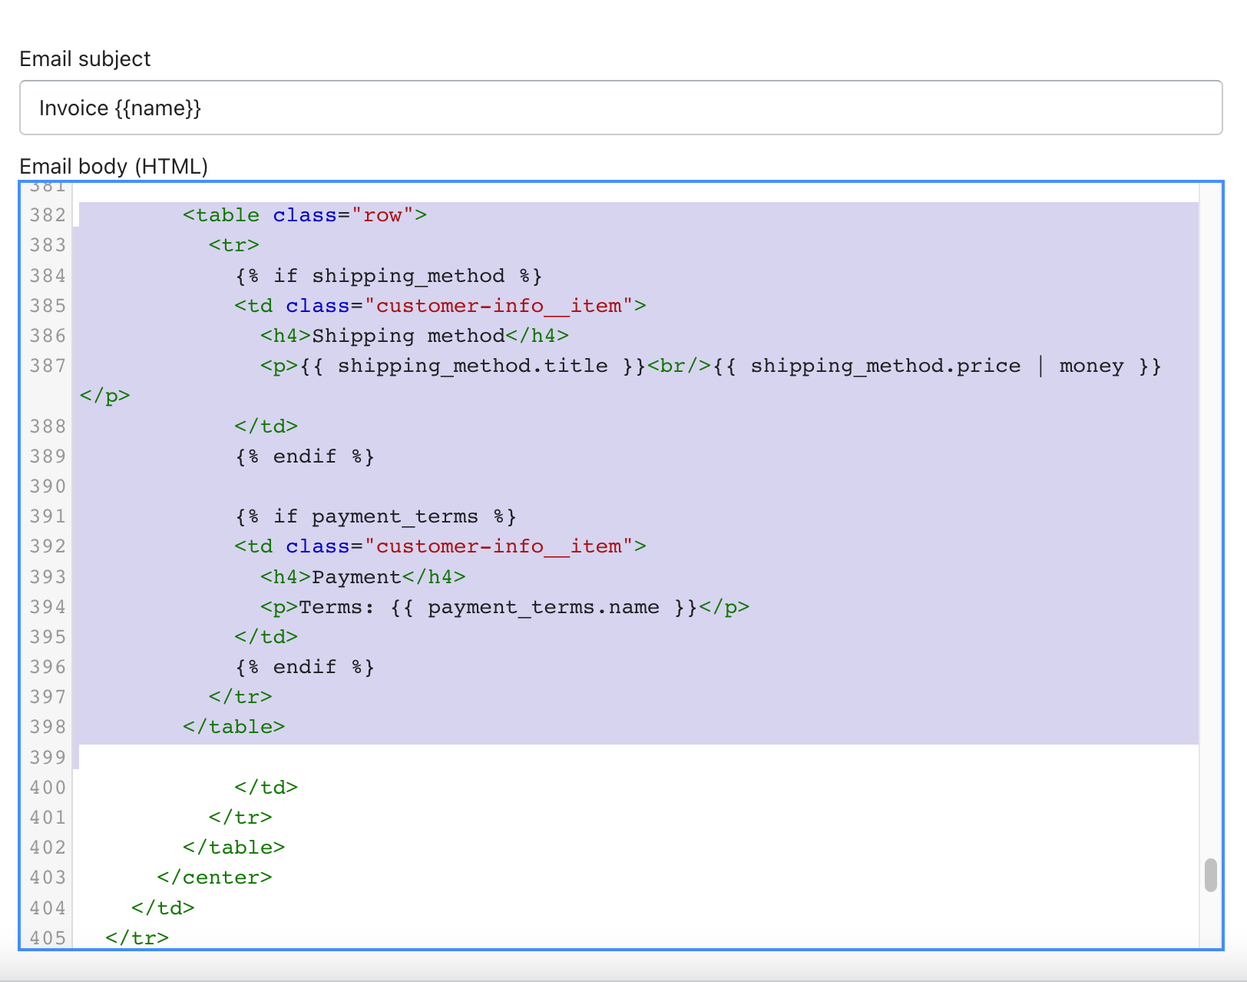Click the closing table tag on line 398

pyautogui.click(x=233, y=727)
